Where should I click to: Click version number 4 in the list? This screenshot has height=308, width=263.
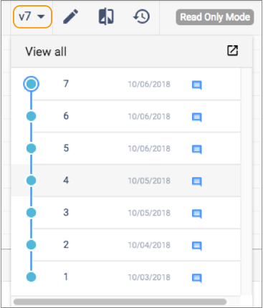(66, 181)
